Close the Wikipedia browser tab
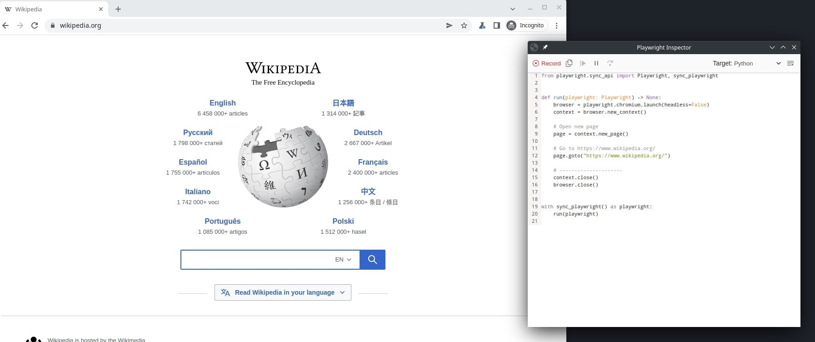 pyautogui.click(x=101, y=9)
